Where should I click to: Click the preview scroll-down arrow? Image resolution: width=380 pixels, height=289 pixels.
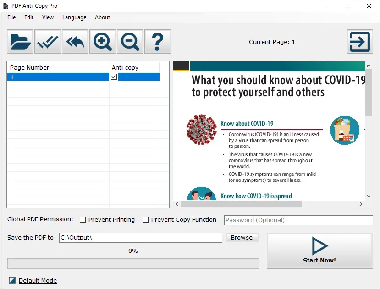pyautogui.click(x=369, y=196)
